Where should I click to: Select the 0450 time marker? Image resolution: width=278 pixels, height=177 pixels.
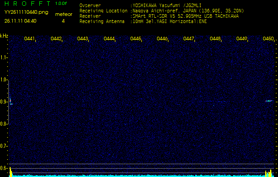coord(268,39)
